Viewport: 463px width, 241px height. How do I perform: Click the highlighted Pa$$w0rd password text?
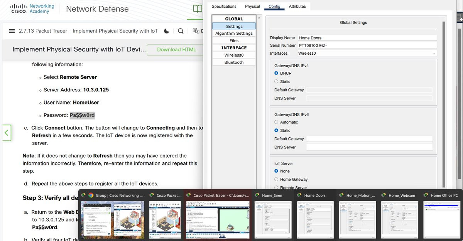point(82,115)
